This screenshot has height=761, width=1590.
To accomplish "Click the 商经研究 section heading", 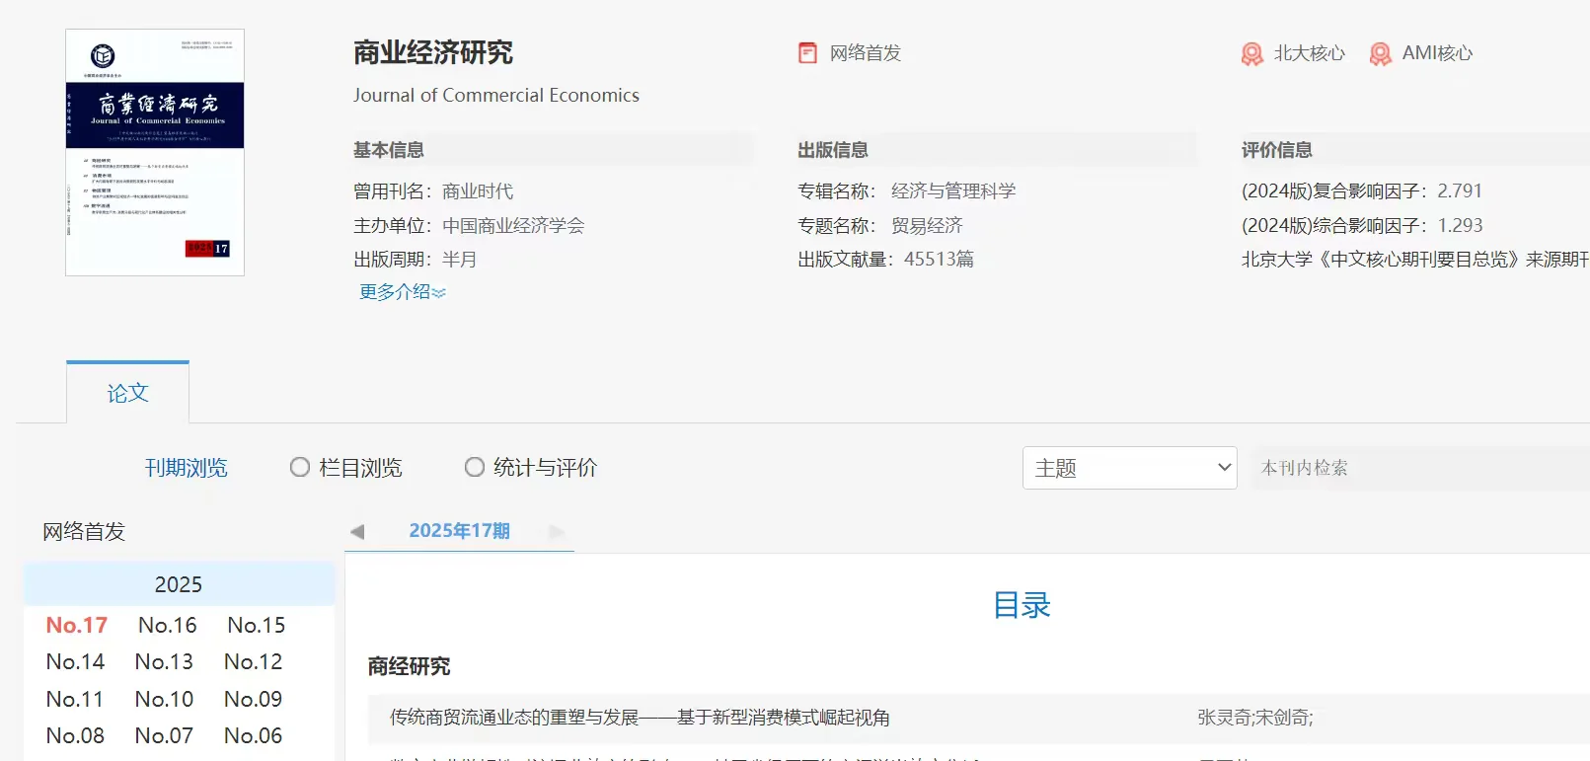I will (409, 666).
